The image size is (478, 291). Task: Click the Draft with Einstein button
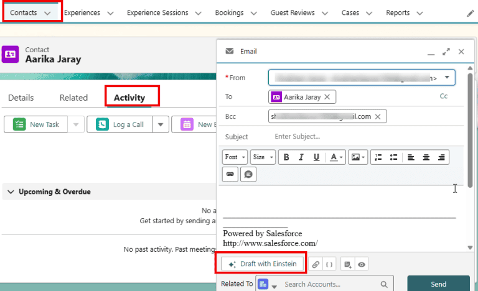tap(263, 264)
